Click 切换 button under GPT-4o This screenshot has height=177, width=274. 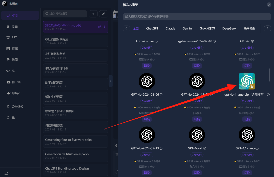click(x=247, y=66)
